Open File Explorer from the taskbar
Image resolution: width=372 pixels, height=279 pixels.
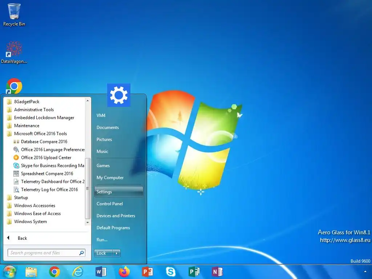pos(31,272)
